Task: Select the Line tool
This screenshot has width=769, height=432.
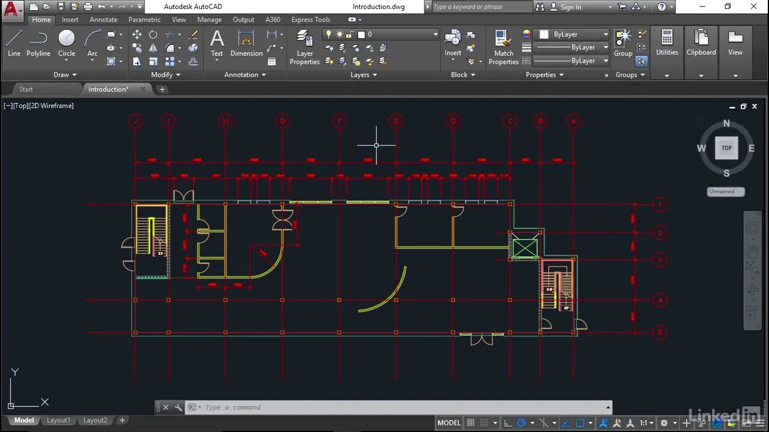Action: pos(14,43)
